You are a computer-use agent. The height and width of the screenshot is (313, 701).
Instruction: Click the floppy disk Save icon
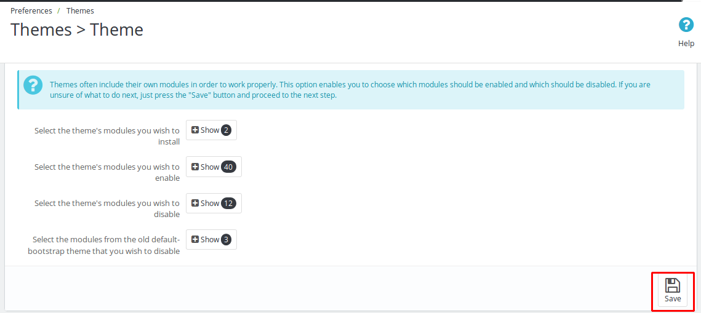coord(673,285)
